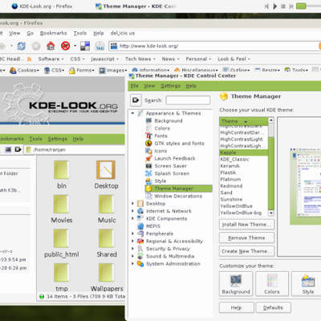Open the Firefox Bookmarks menu
The width and height of the screenshot is (321, 321).
click(53, 33)
